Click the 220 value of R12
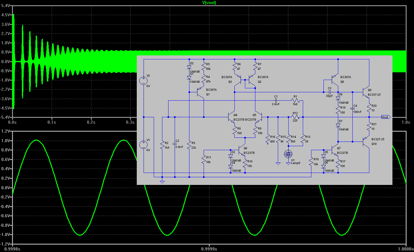Image resolution: width=414 pixels, height=252 pixels. (x=295, y=121)
